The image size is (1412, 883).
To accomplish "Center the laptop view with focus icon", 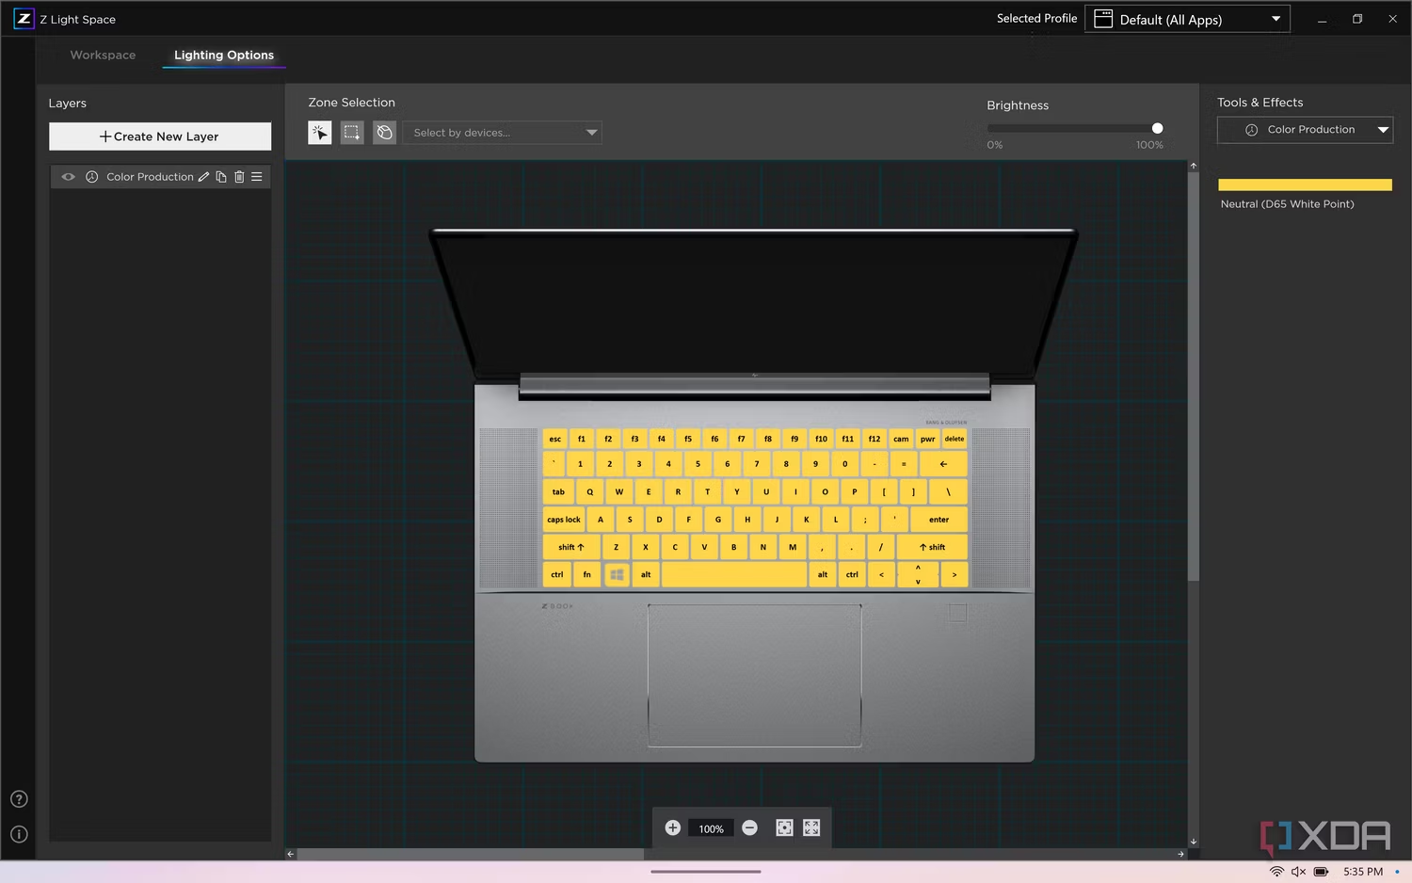I will (x=784, y=827).
